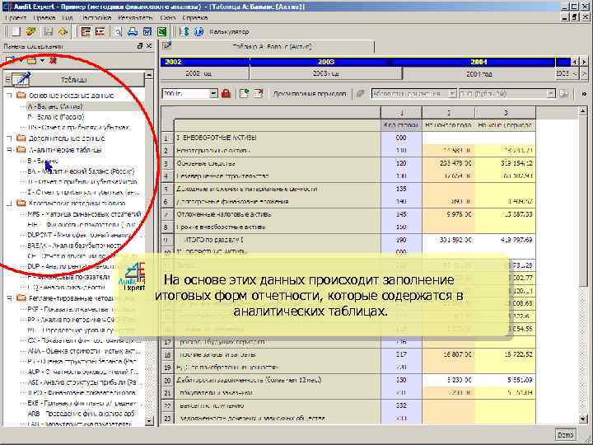This screenshot has height=445, width=593.
Task: Save the project with the floppy disk icon
Action: 49,32
